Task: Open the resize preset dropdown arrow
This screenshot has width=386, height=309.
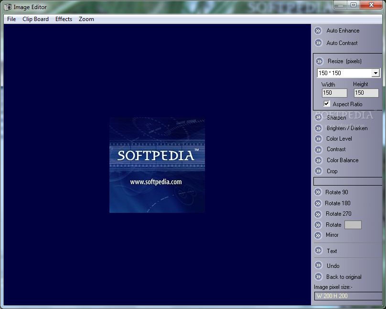Action: (375, 73)
